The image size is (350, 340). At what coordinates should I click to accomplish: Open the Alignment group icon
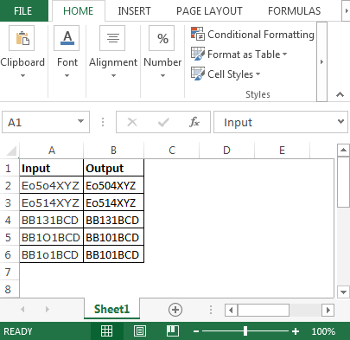112,38
